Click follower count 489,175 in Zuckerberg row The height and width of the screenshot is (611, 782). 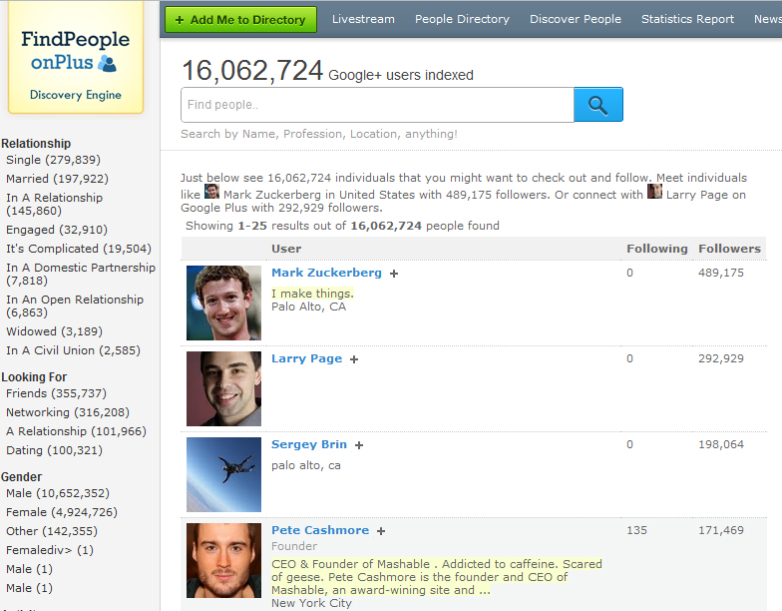(x=720, y=273)
